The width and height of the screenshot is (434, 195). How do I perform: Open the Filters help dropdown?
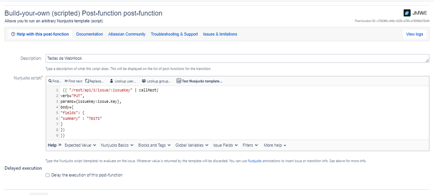[250, 145]
